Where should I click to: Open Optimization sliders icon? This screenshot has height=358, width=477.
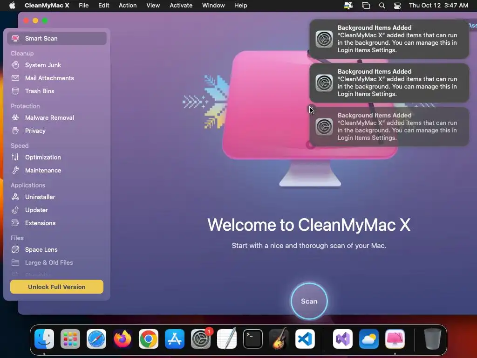(x=15, y=157)
